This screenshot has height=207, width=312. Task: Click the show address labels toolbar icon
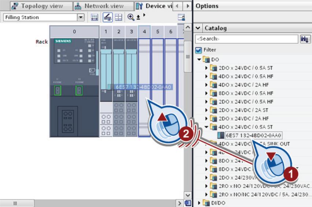click(94, 17)
